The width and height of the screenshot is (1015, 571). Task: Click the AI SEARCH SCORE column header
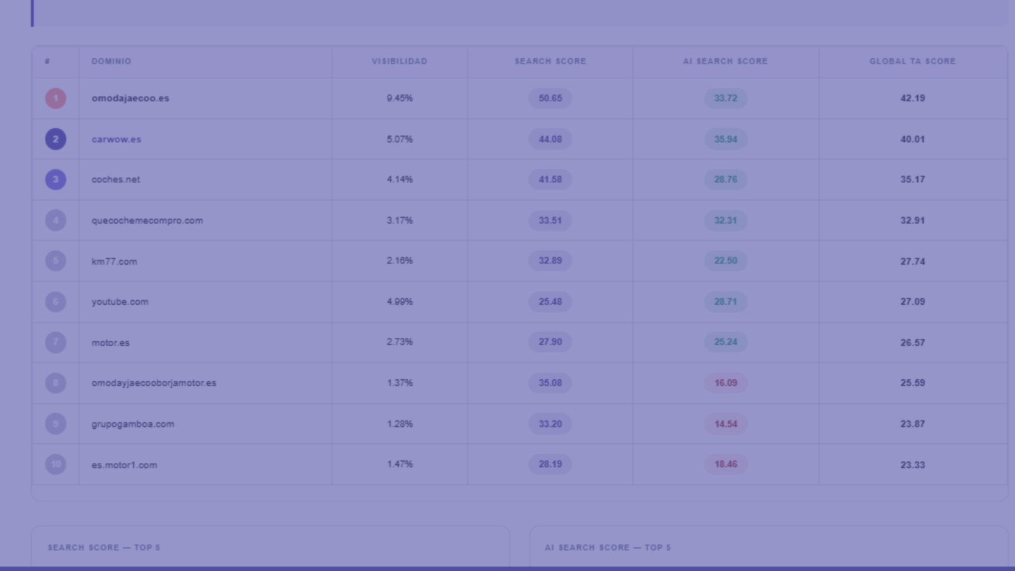[725, 62]
